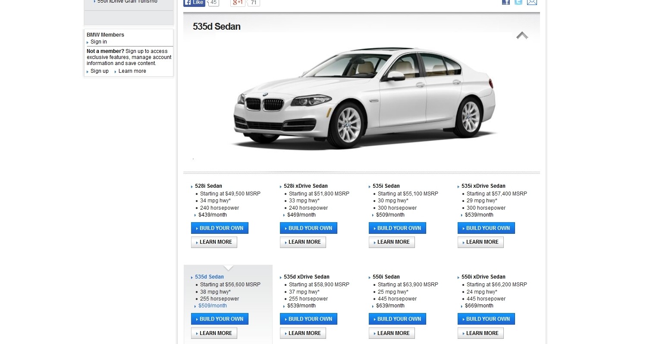Click $509/month under the 535i Sedan

tap(390, 215)
